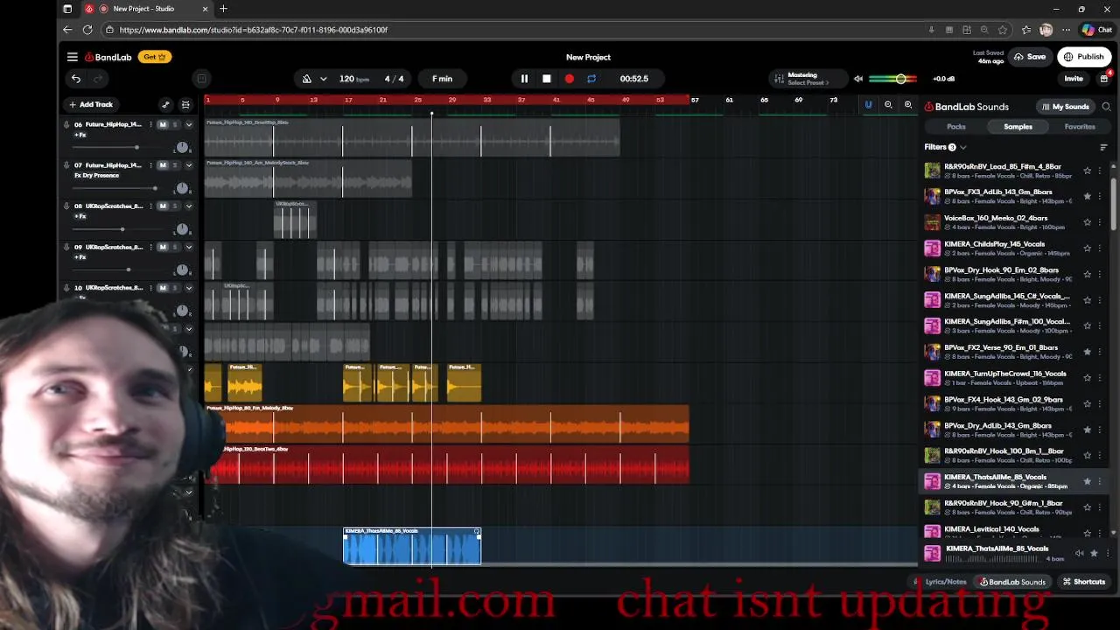
Task: Mute track 06 Future_HipHop
Action: coord(163,124)
